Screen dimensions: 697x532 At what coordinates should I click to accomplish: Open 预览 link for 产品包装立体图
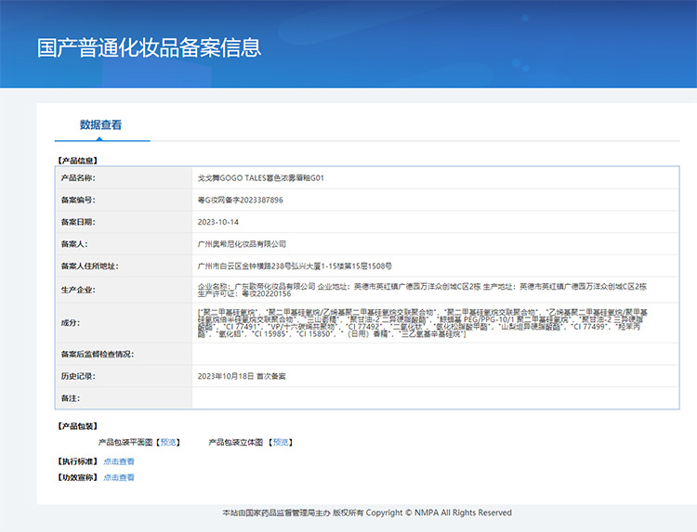tap(282, 442)
